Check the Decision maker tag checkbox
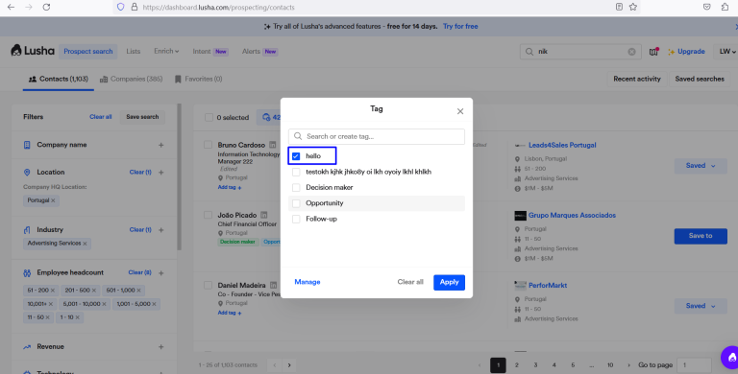Viewport: 738px width, 374px height. (x=296, y=187)
